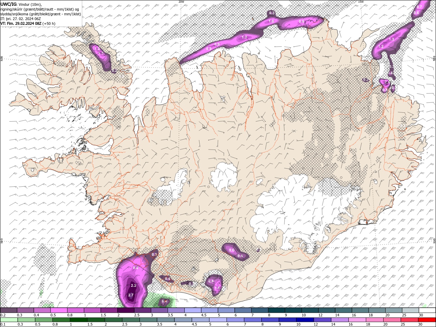Pick the hot pink 20 swatch in bottom legend row
Viewport: 436px width, 327px height.
coord(392,320)
